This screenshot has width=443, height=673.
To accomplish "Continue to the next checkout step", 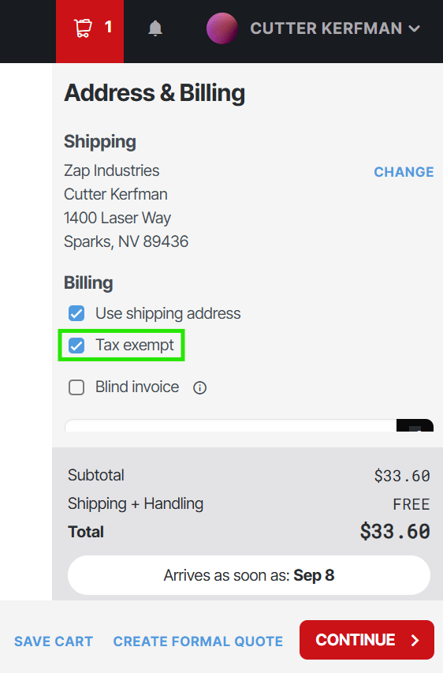I will point(367,640).
